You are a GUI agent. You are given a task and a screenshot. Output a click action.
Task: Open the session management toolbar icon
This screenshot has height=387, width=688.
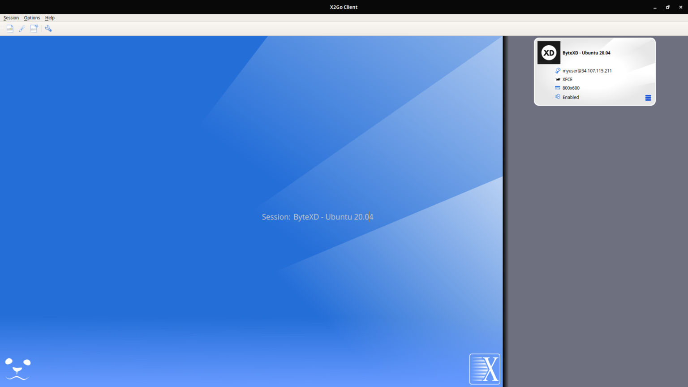[x=34, y=28]
